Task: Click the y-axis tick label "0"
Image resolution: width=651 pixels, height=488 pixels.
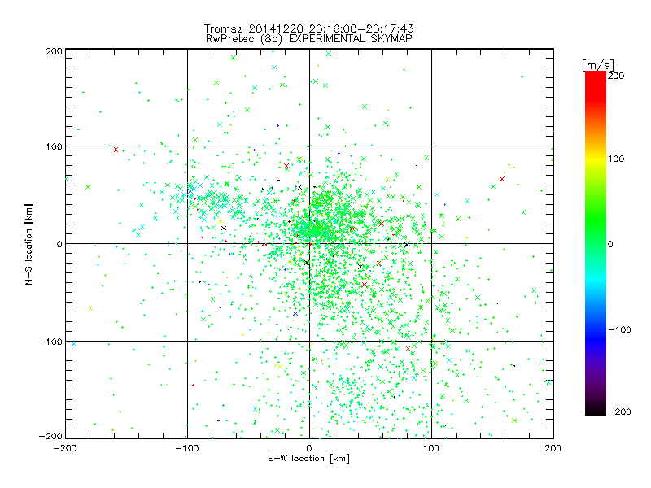Action: pyautogui.click(x=59, y=244)
